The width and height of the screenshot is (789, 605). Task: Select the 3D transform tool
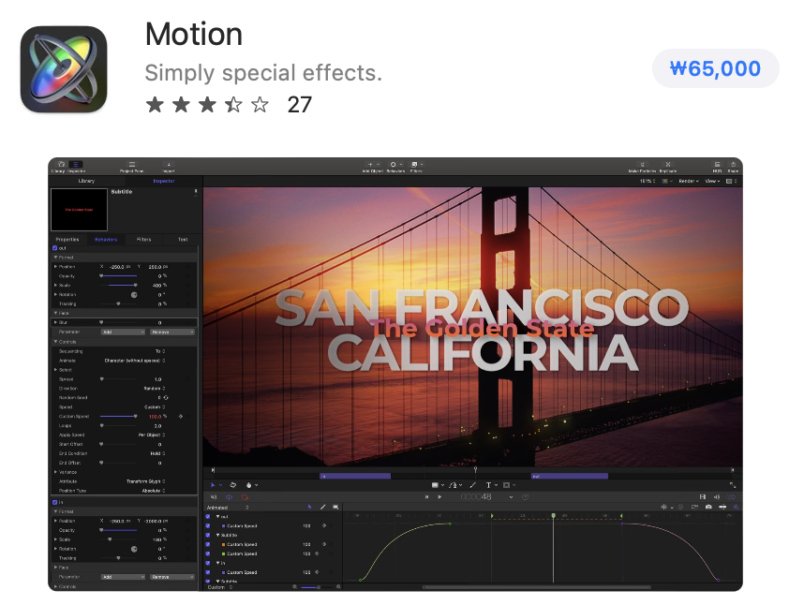pyautogui.click(x=233, y=485)
